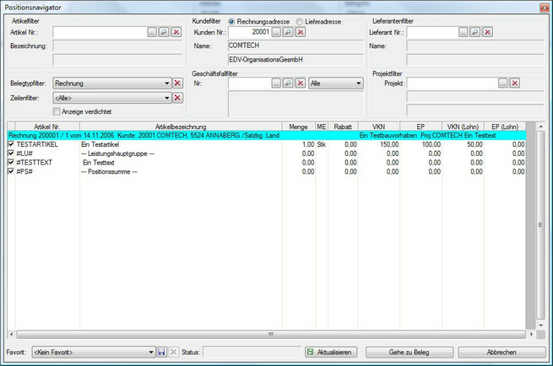Click vertical scrollbar thumb of table
The width and height of the screenshot is (553, 366).
pyautogui.click(x=540, y=224)
